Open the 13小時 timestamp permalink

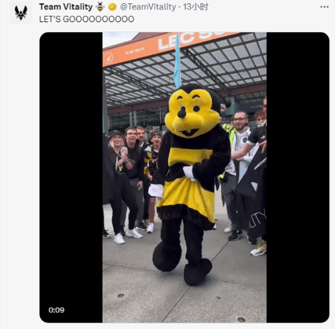(x=196, y=7)
